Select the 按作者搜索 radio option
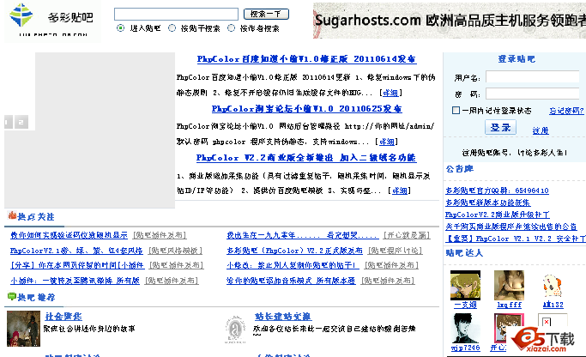This screenshot has width=586, height=357. (232, 28)
